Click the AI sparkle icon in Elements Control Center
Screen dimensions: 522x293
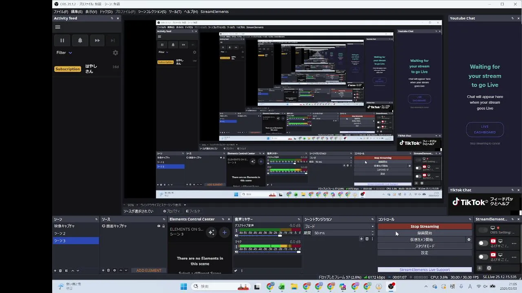(x=211, y=232)
